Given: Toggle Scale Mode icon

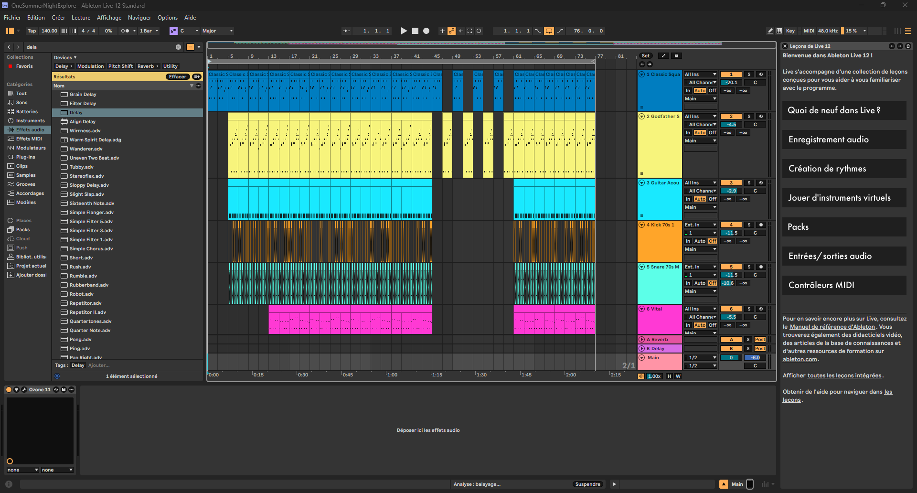Looking at the screenshot, I should pyautogui.click(x=173, y=31).
